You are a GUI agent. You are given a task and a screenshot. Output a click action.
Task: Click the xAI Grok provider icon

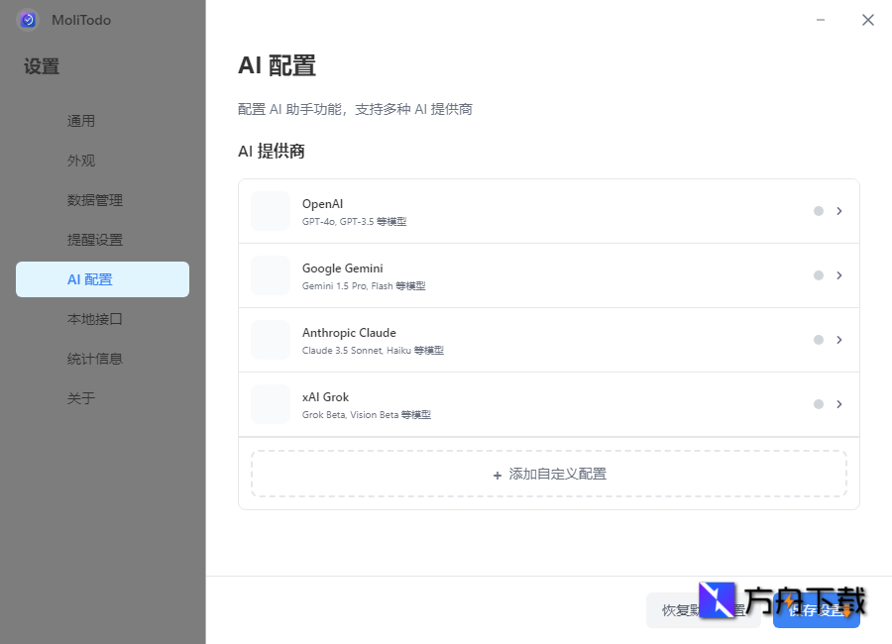270,403
